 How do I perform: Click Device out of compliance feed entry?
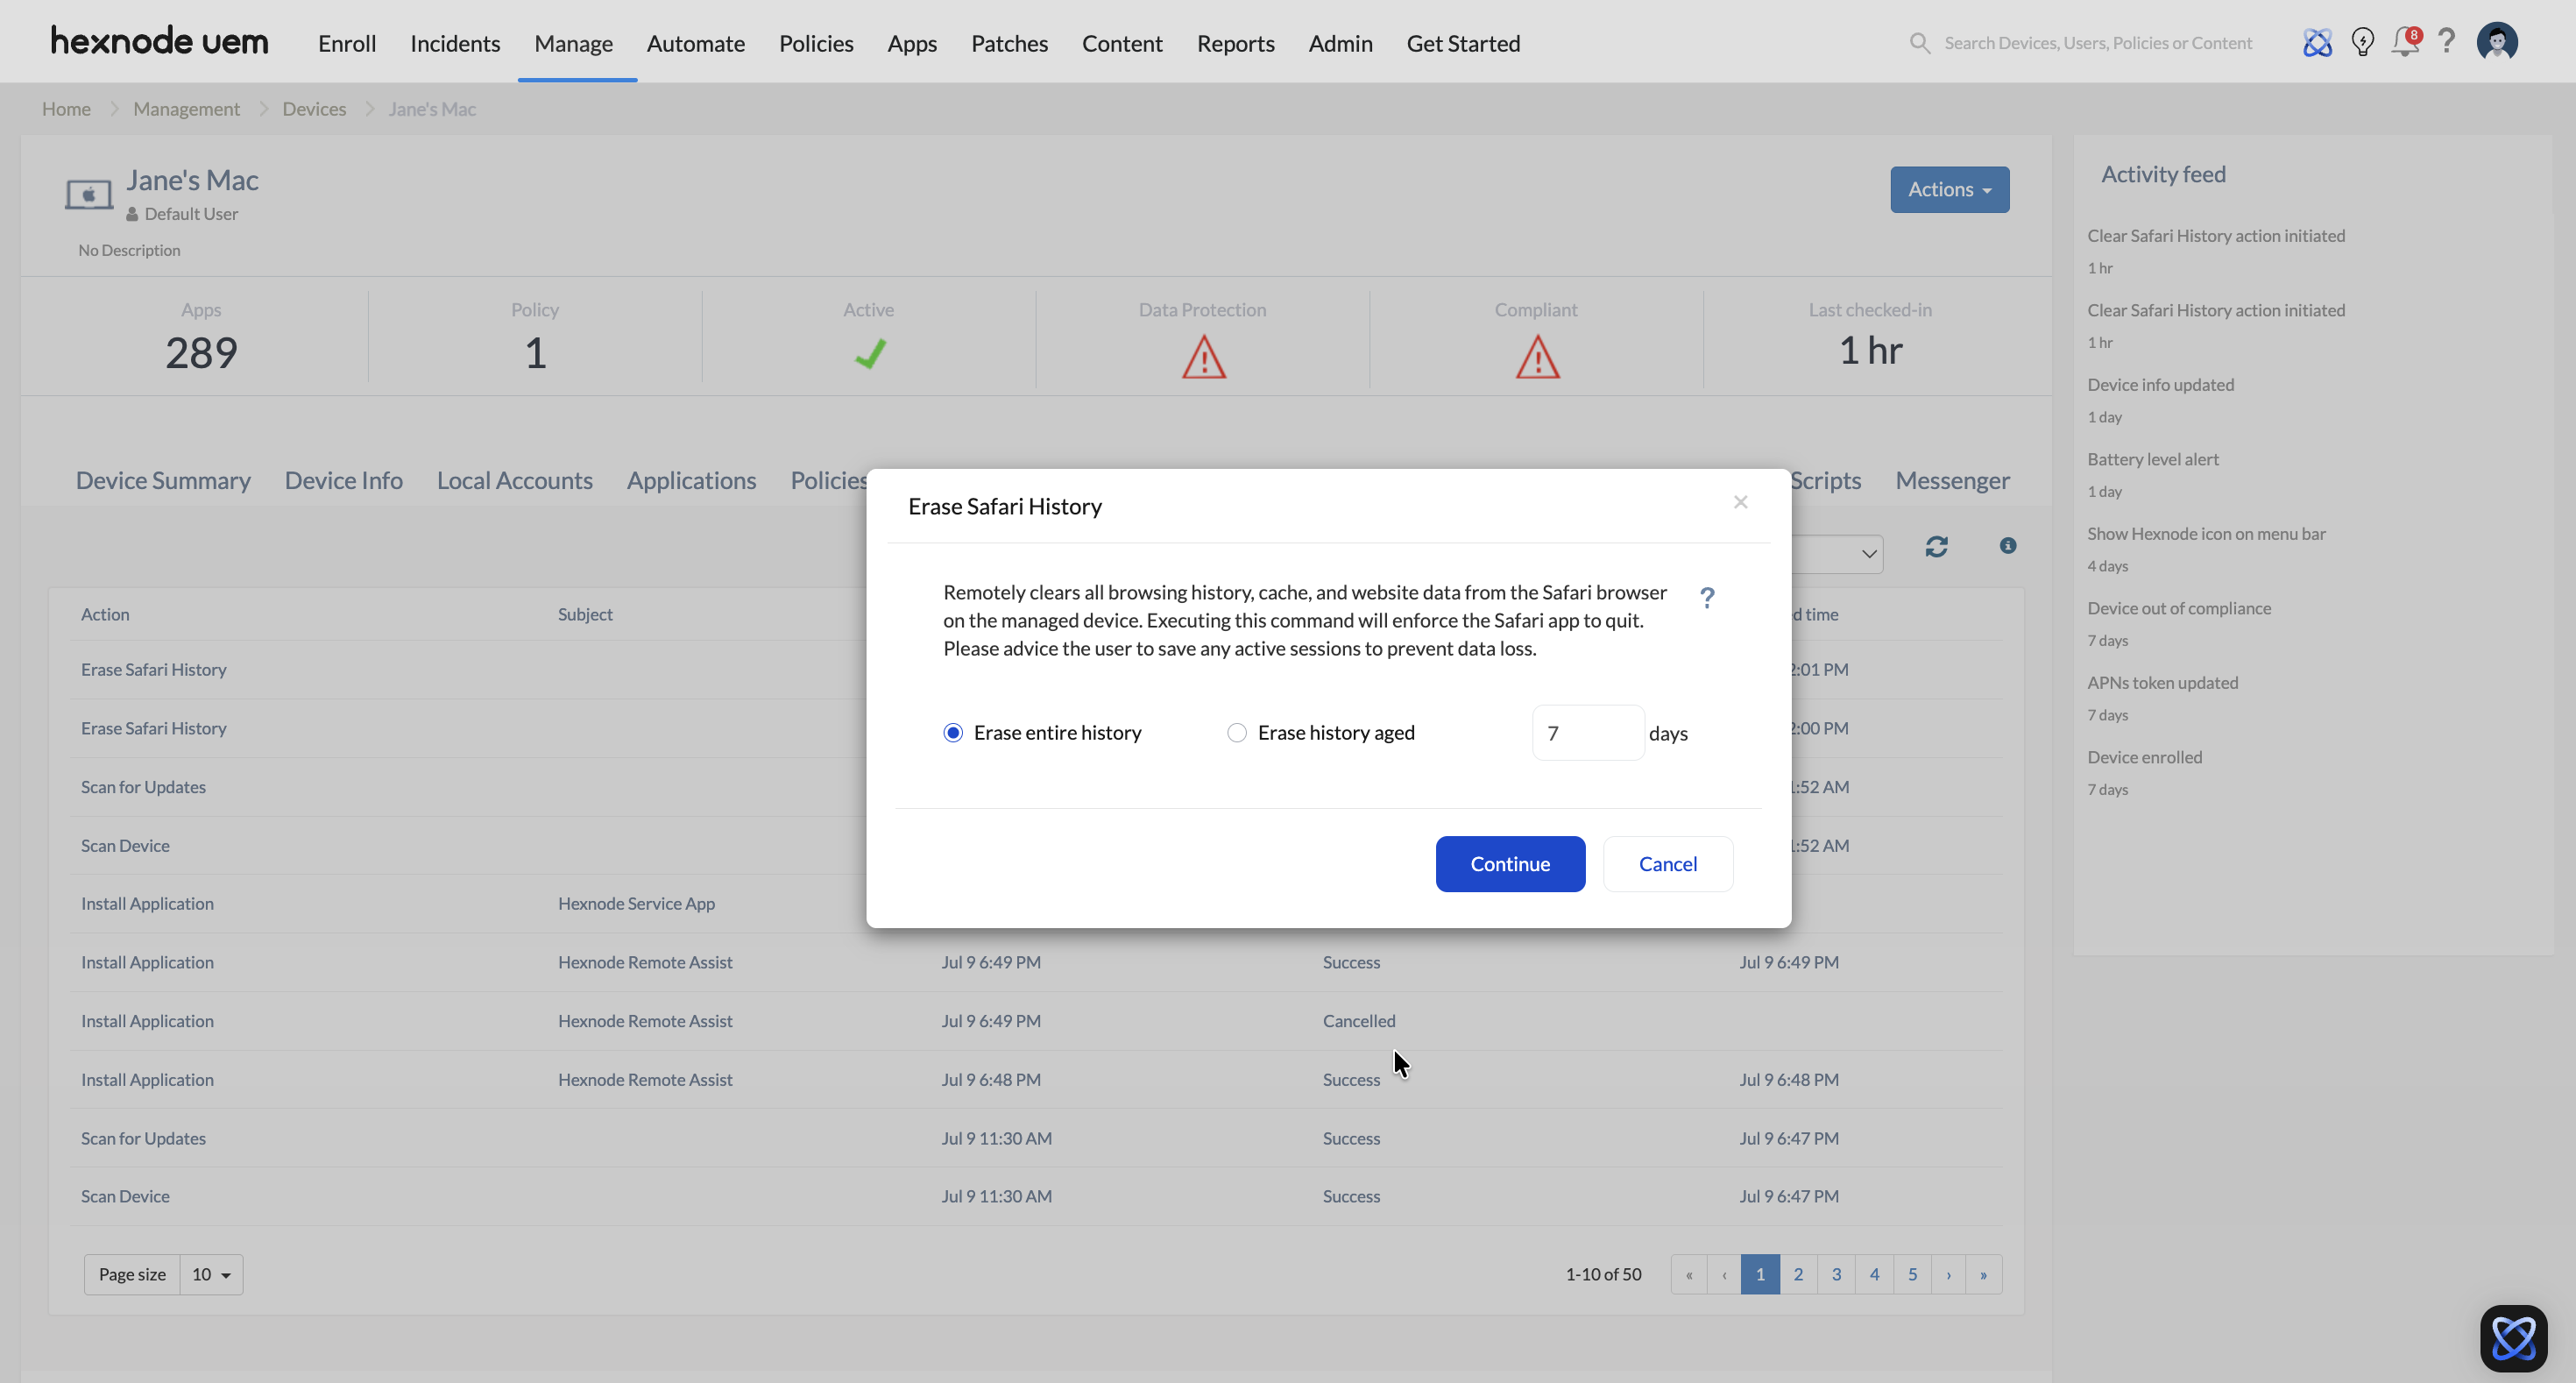click(2179, 608)
